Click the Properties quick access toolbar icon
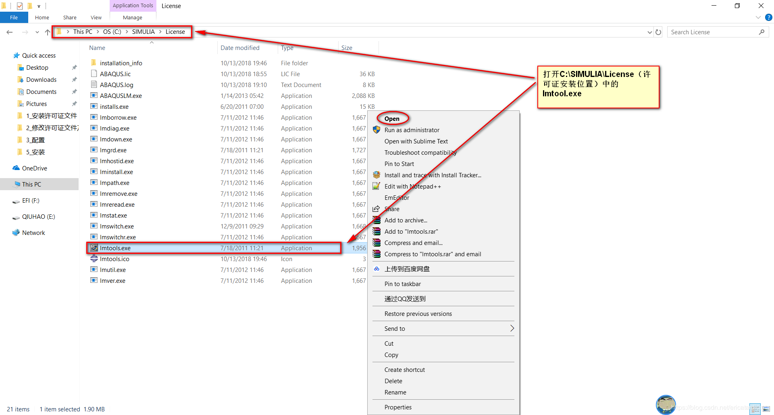The height and width of the screenshot is (415, 774). click(x=20, y=6)
